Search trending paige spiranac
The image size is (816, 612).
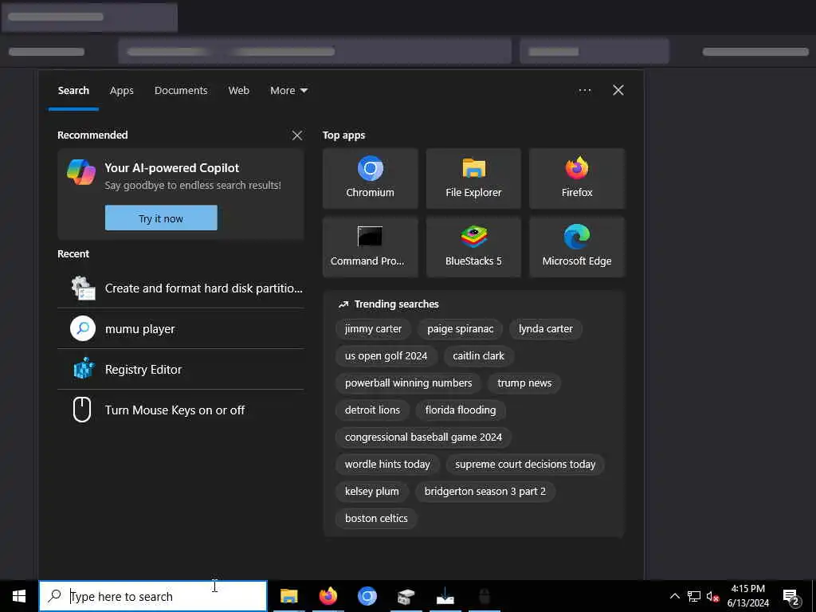coord(460,329)
